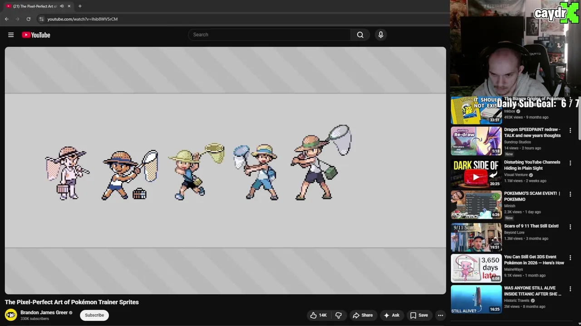
Task: Open POKEMMO'S SCAM EVENT thumbnail
Action: point(476,205)
